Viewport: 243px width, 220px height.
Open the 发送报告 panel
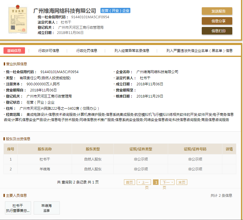coord(217,11)
